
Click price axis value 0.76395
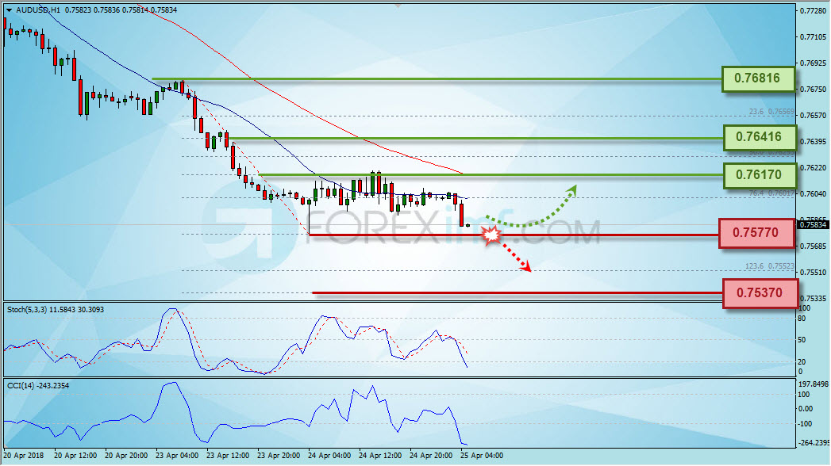point(813,142)
